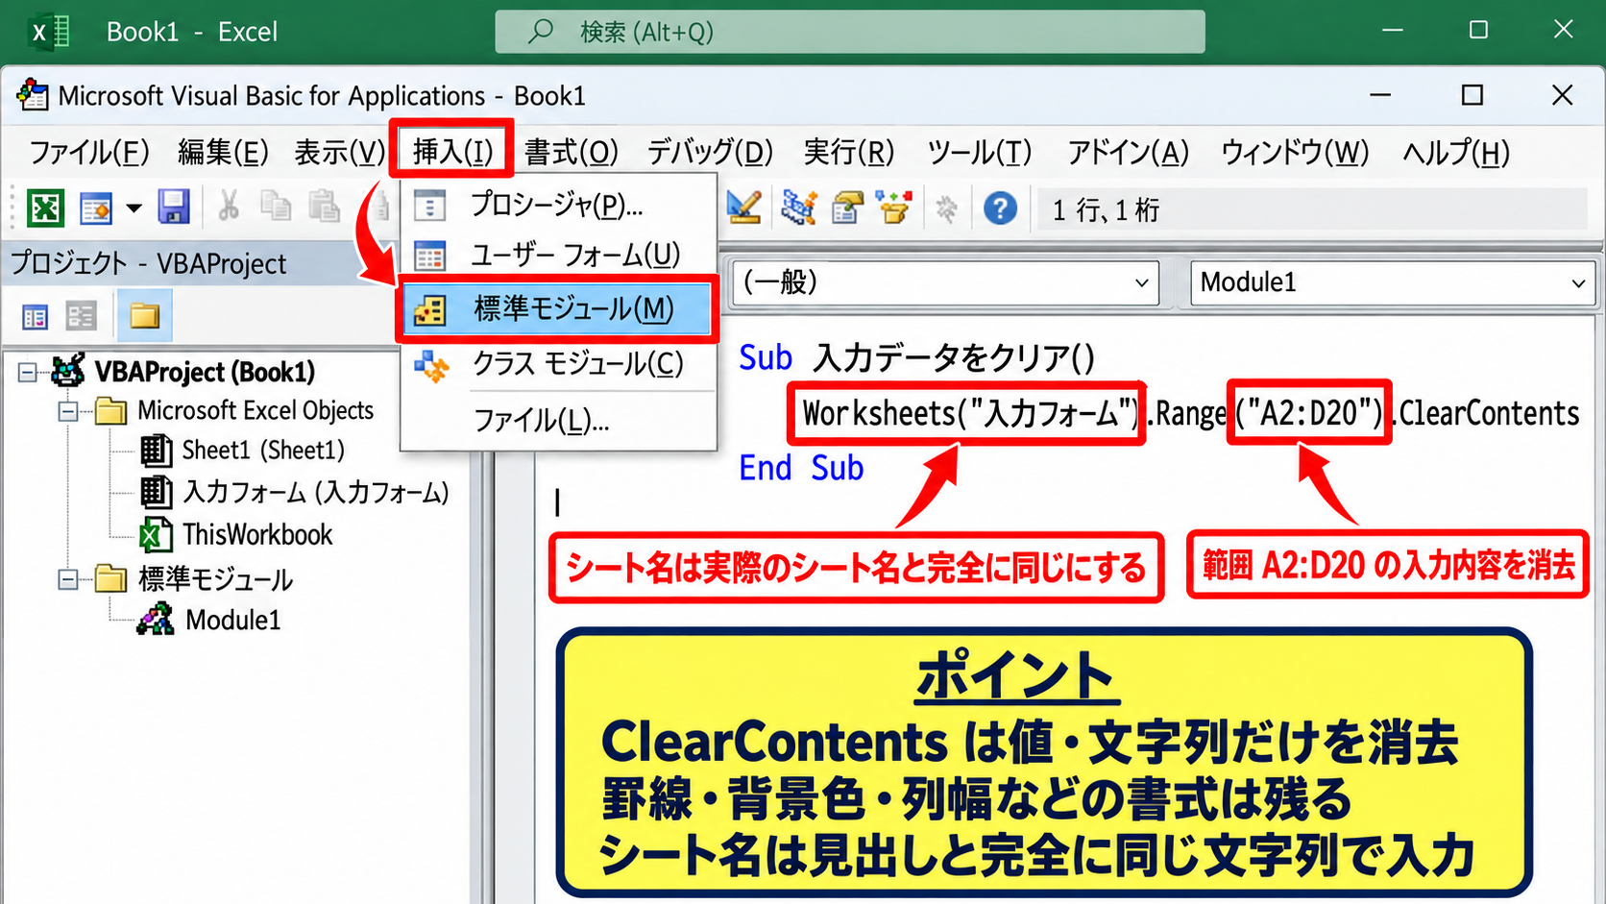This screenshot has width=1606, height=904.
Task: Click View Code icon in project panel
Action: click(x=36, y=316)
